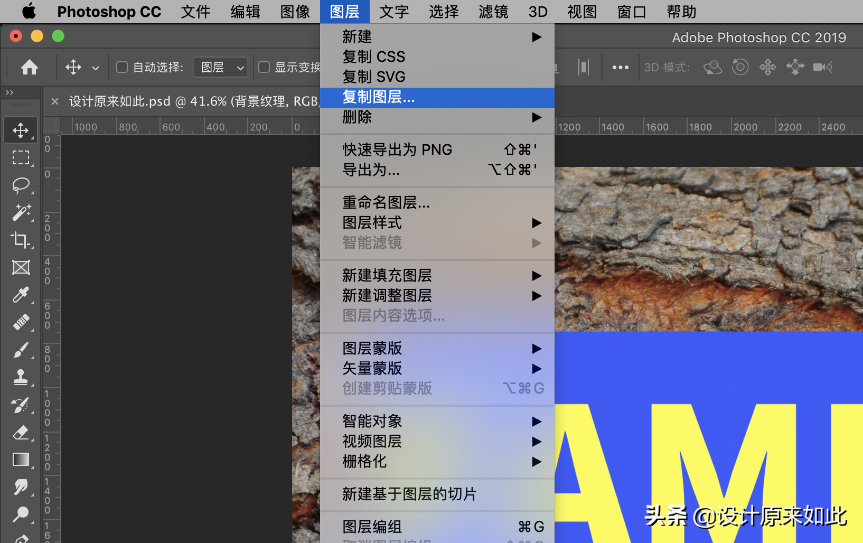This screenshot has width=863, height=543.
Task: Open the 编辑 menu
Action: (x=245, y=12)
